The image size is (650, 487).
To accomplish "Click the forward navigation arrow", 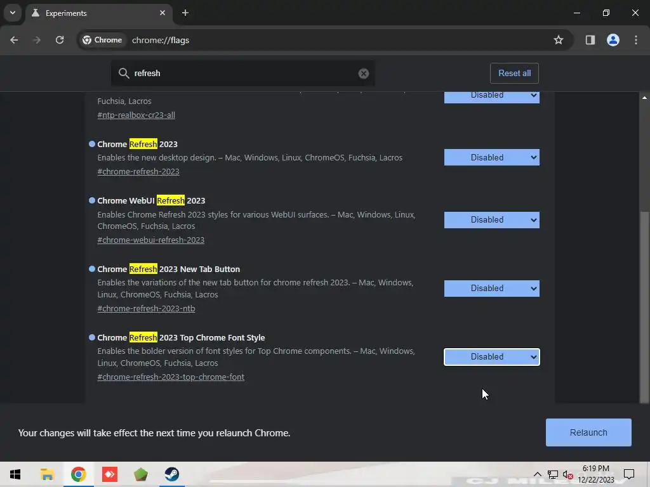I will 37,40.
